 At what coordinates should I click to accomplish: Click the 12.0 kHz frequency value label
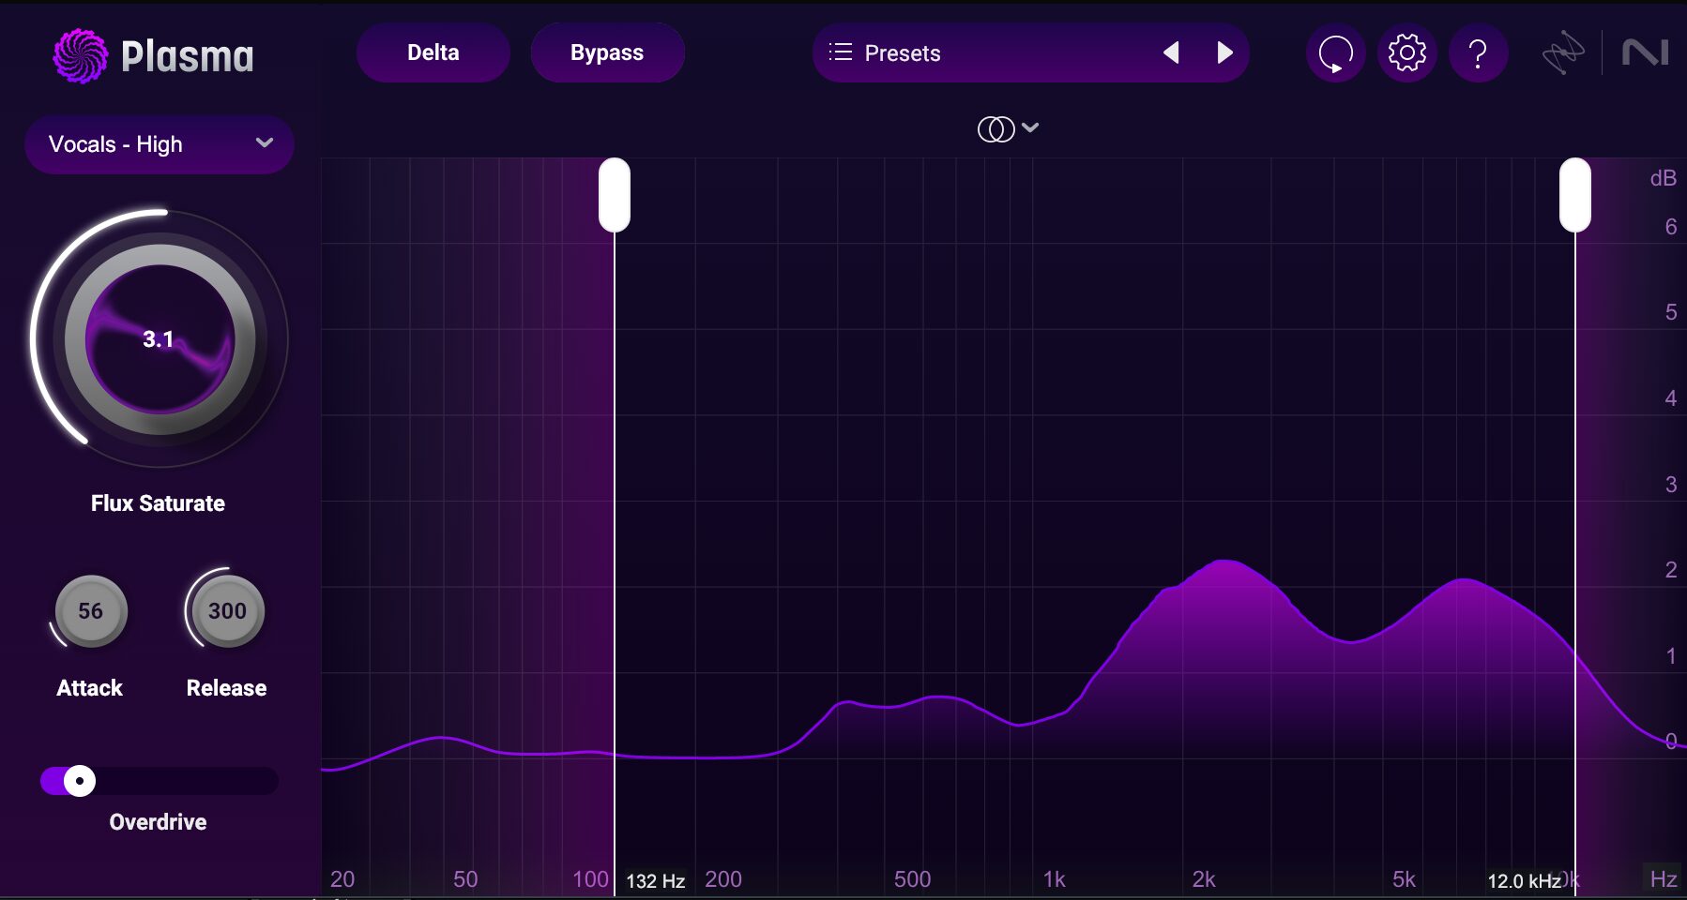point(1524,881)
